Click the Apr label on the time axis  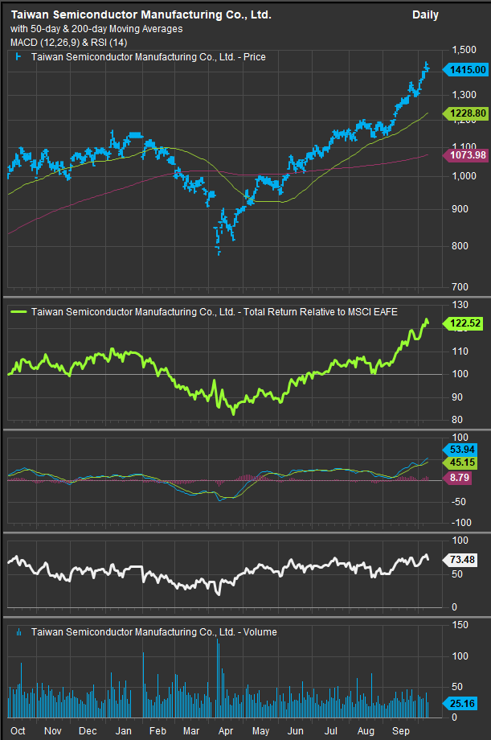tap(225, 730)
